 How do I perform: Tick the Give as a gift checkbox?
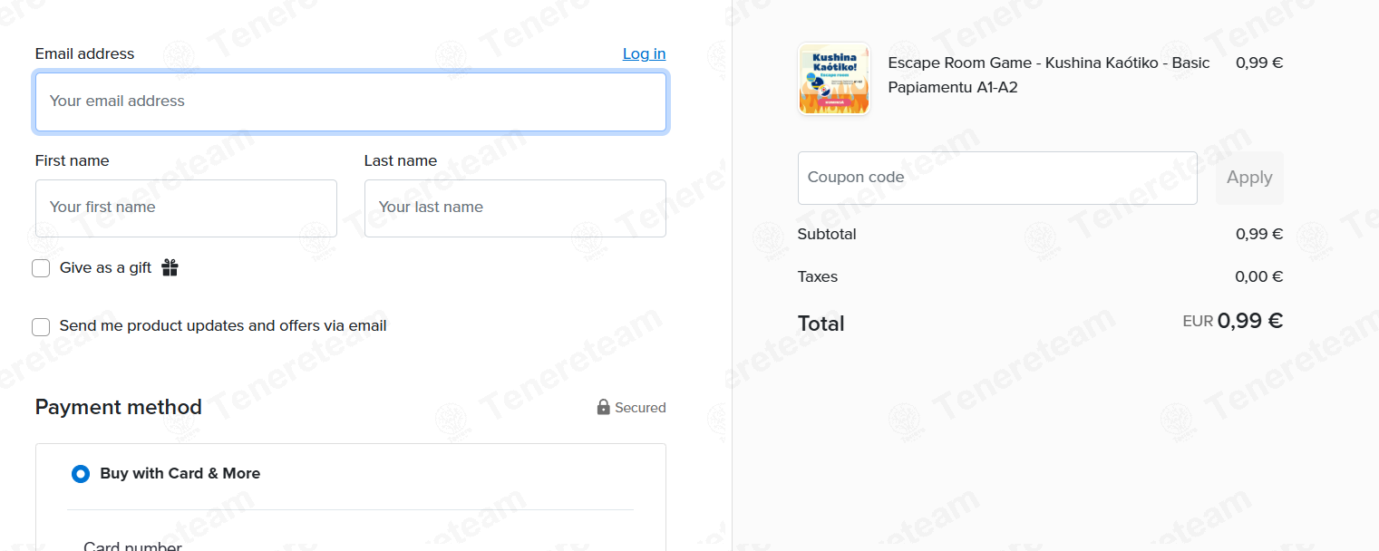coord(41,268)
